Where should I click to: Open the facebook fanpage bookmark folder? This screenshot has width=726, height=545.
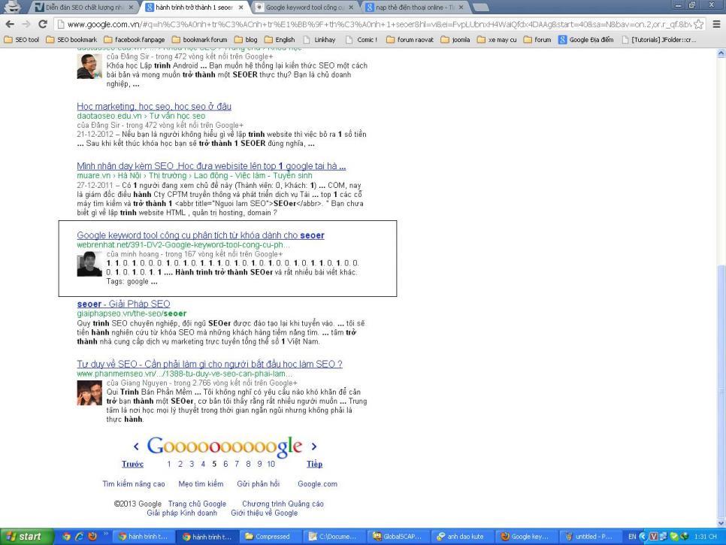click(x=135, y=40)
